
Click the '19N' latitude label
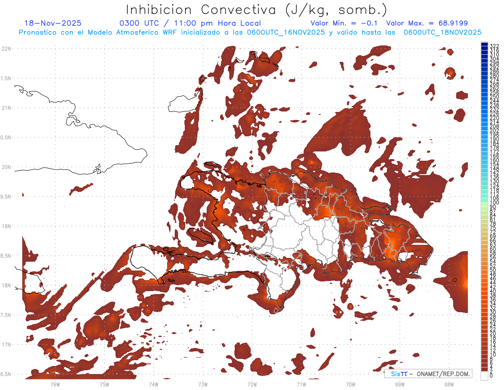tap(6, 226)
